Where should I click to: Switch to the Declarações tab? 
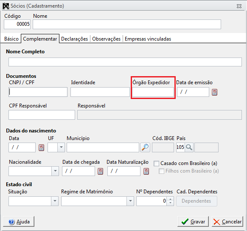[x=74, y=39]
